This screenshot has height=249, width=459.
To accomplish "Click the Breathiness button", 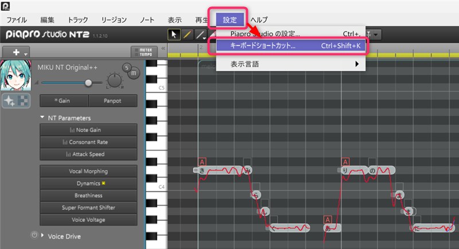I will [x=88, y=196].
